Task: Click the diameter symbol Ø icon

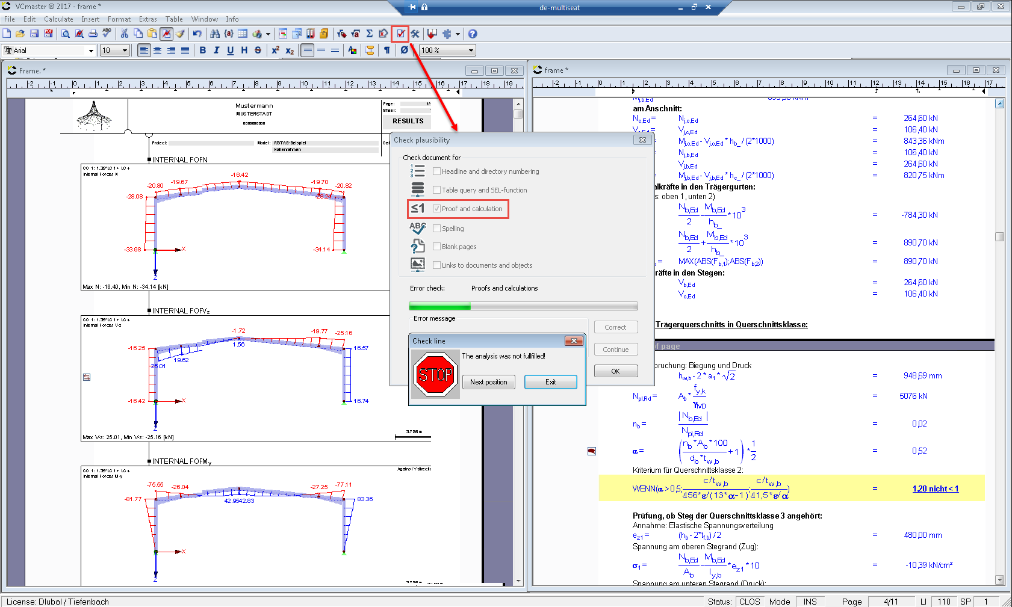Action: click(x=404, y=51)
